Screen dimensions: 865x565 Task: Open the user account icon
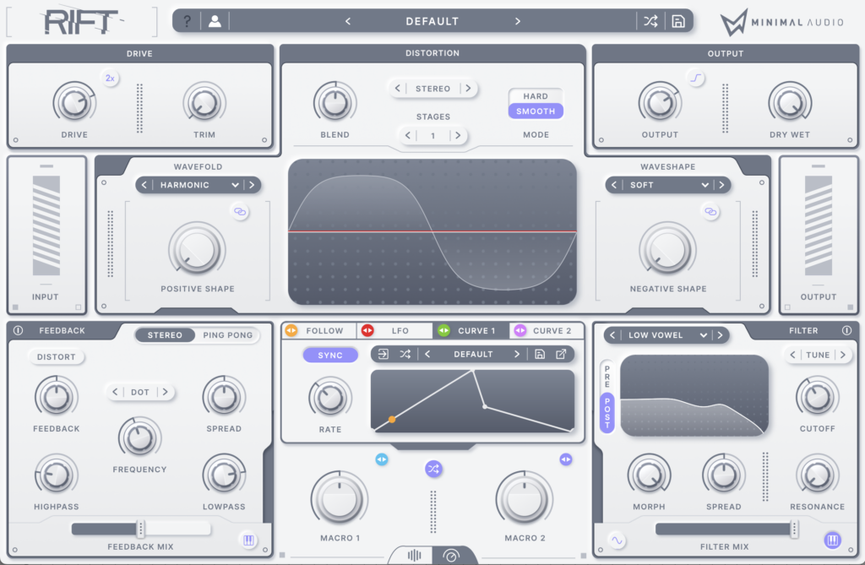[215, 21]
